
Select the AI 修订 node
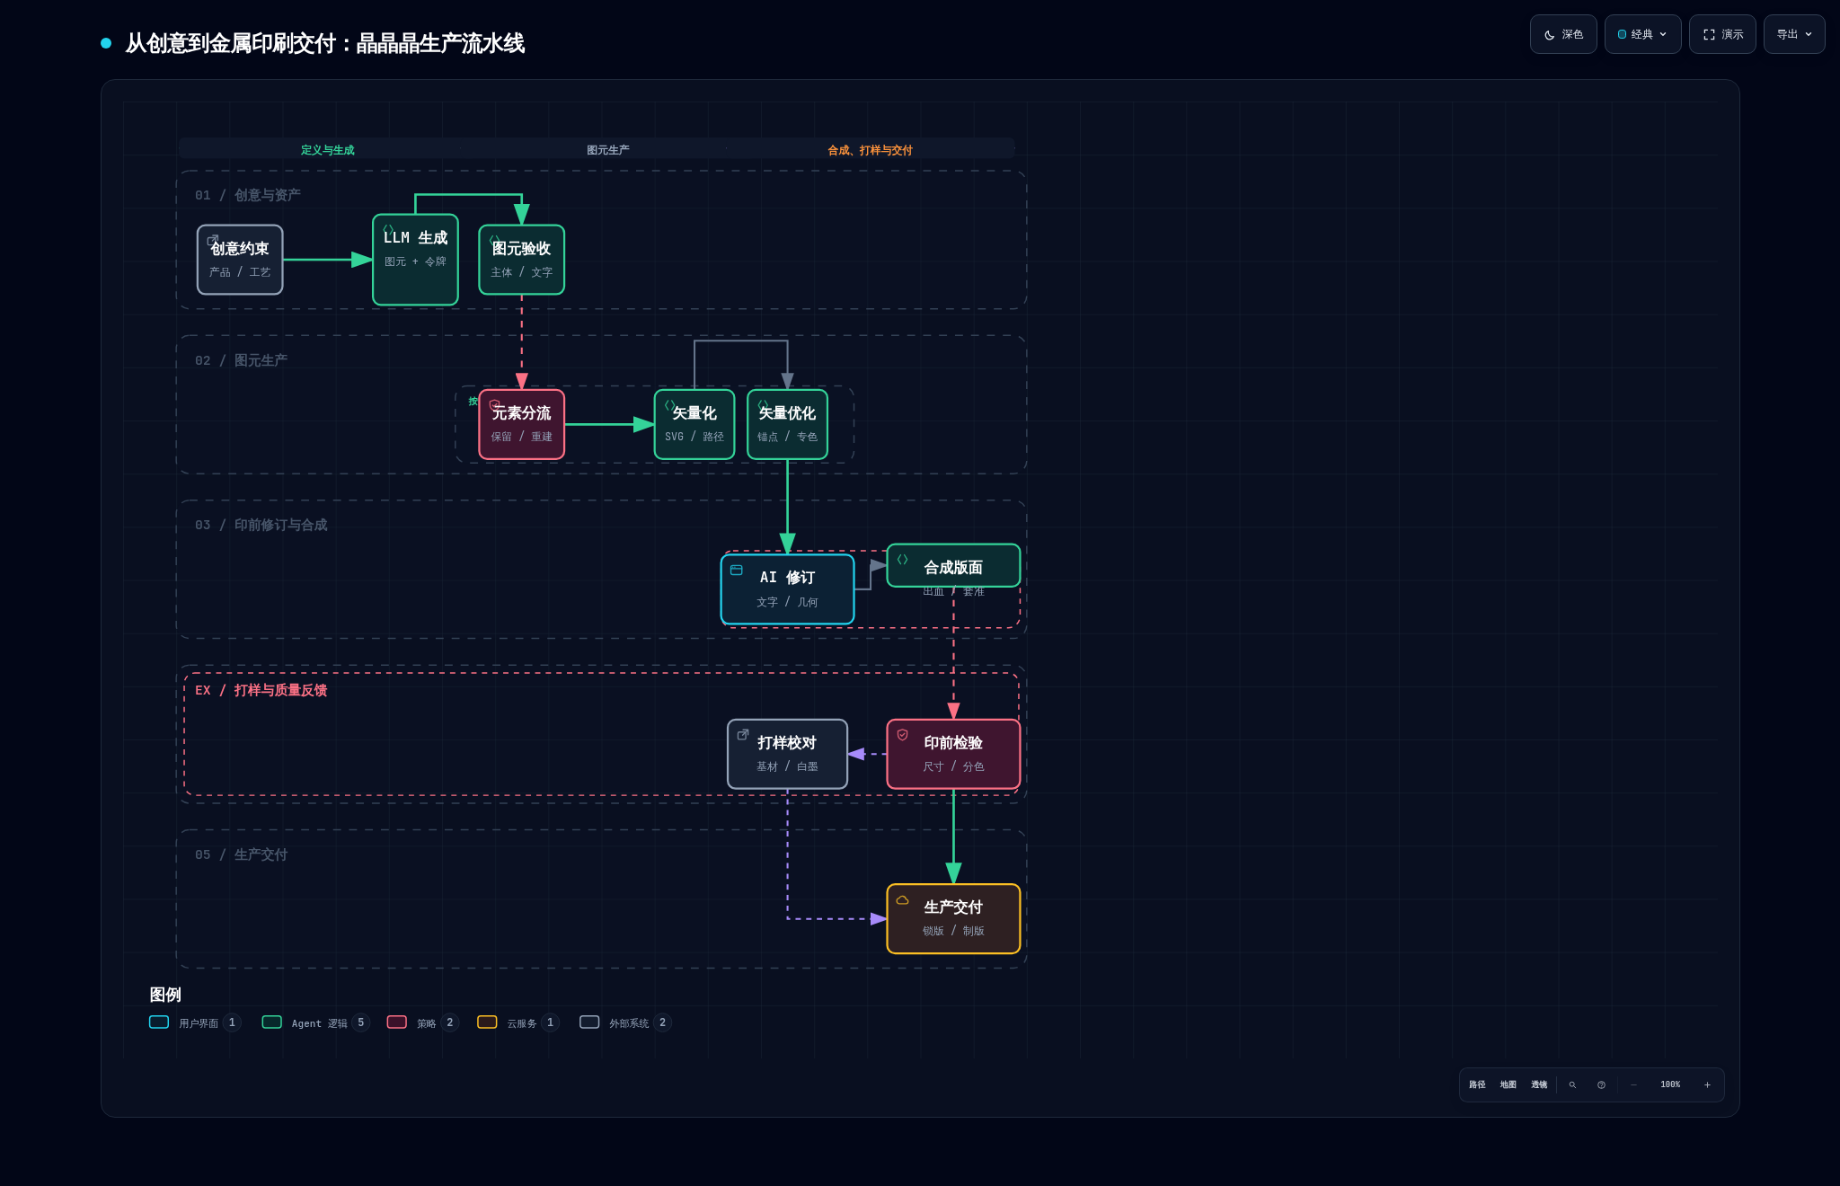point(787,589)
